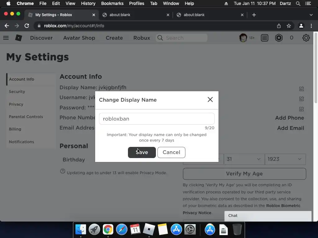
Task: Open the Avatar Shop
Action: (79, 38)
